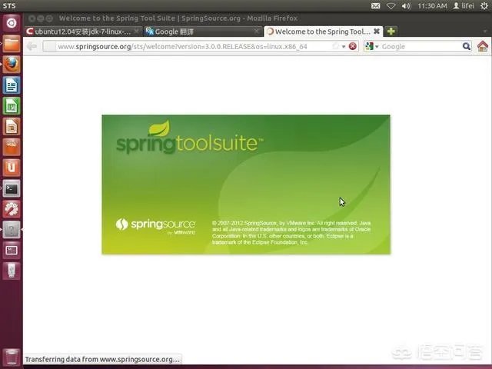
Task: Open the Trash in the launcher
Action: [12, 357]
